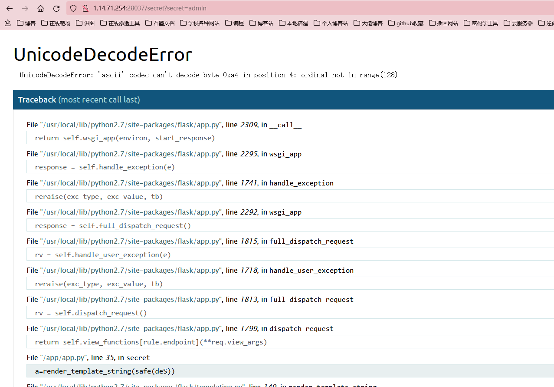Click the favorites manager icon left of bookmarks

tap(7, 23)
